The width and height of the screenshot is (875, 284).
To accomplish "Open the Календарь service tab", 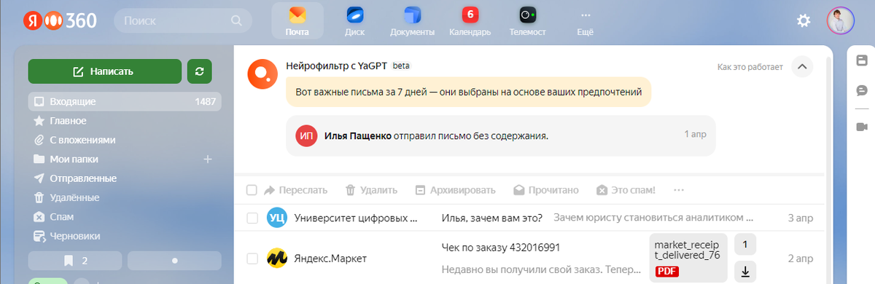I will 470,22.
